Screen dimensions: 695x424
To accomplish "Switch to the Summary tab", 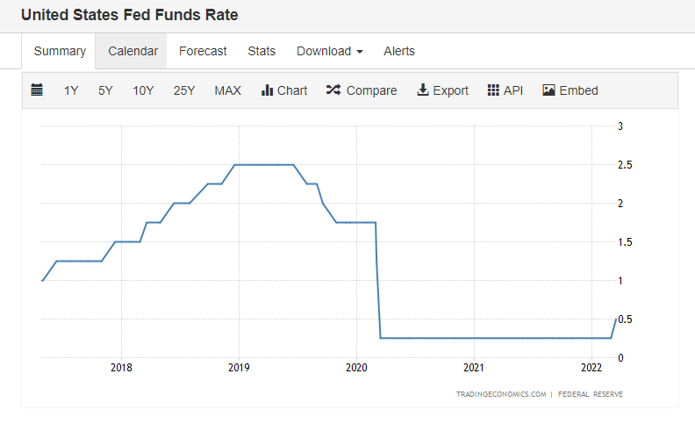I will [60, 51].
